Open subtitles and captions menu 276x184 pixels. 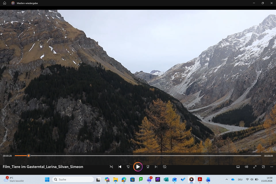[238, 167]
